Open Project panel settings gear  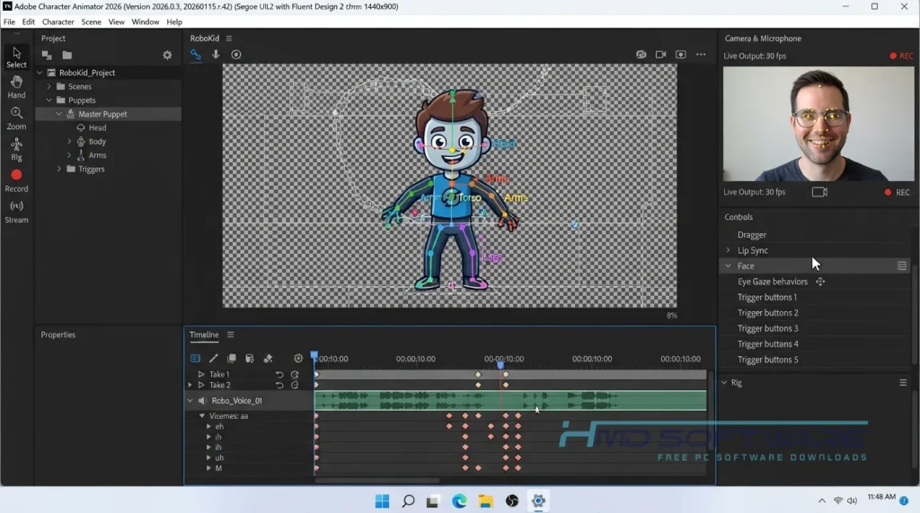pos(167,55)
